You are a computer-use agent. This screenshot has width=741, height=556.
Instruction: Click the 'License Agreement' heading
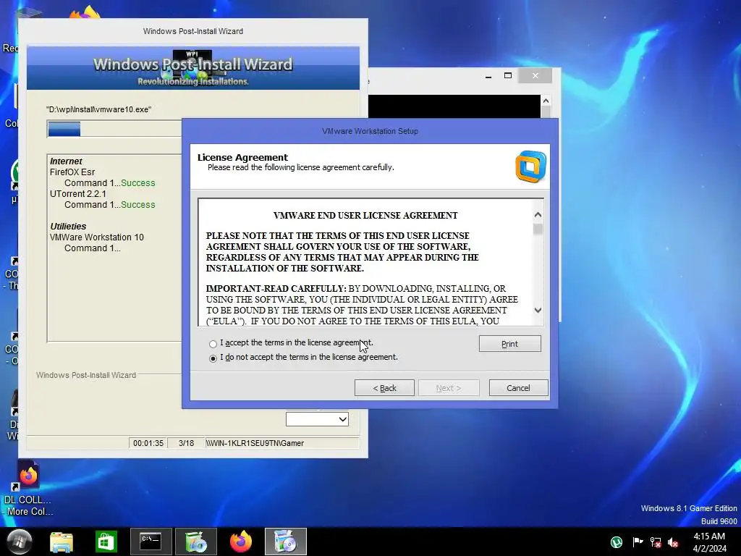click(x=242, y=157)
